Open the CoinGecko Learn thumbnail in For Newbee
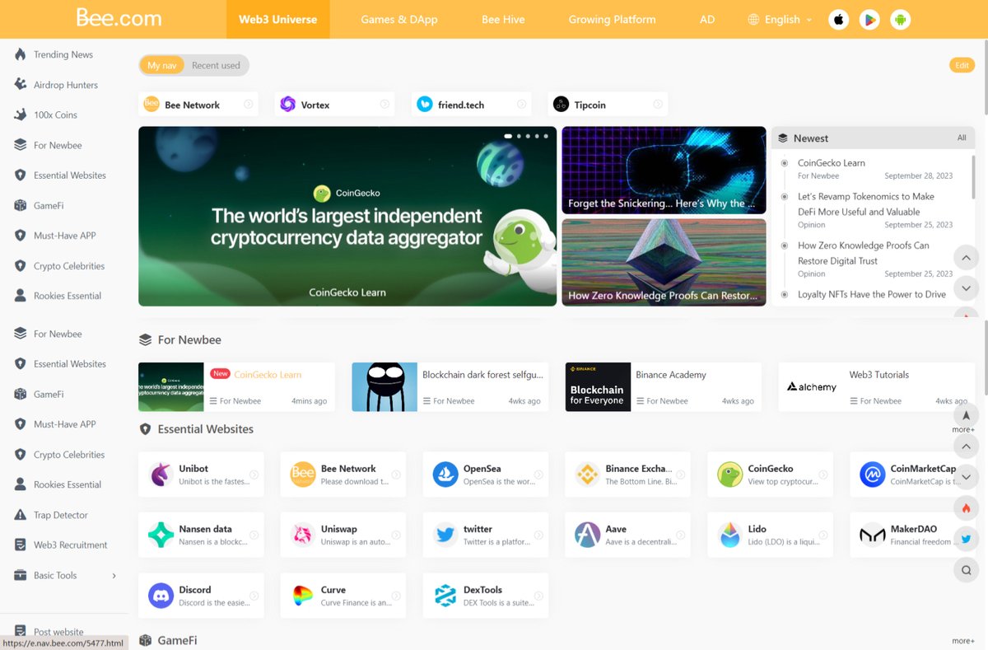Image resolution: width=988 pixels, height=650 pixels. click(x=171, y=386)
